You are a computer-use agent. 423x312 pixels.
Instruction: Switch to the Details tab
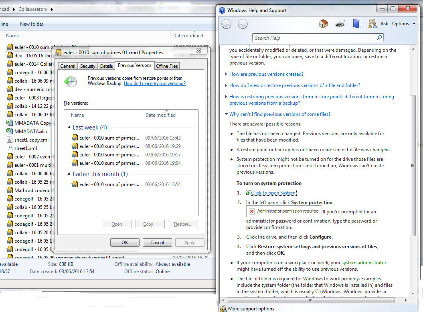(x=107, y=66)
